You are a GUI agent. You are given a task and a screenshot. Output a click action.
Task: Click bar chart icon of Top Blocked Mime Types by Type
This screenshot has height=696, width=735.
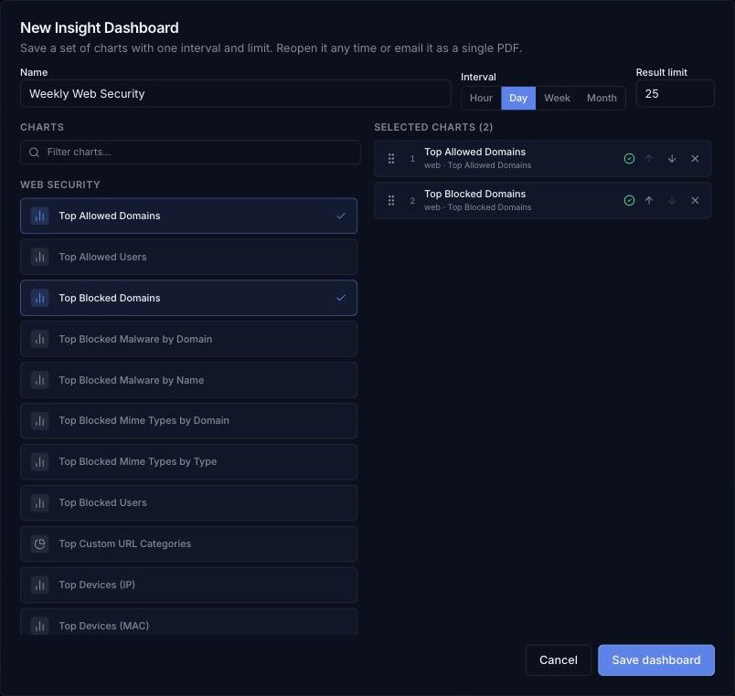pyautogui.click(x=40, y=462)
